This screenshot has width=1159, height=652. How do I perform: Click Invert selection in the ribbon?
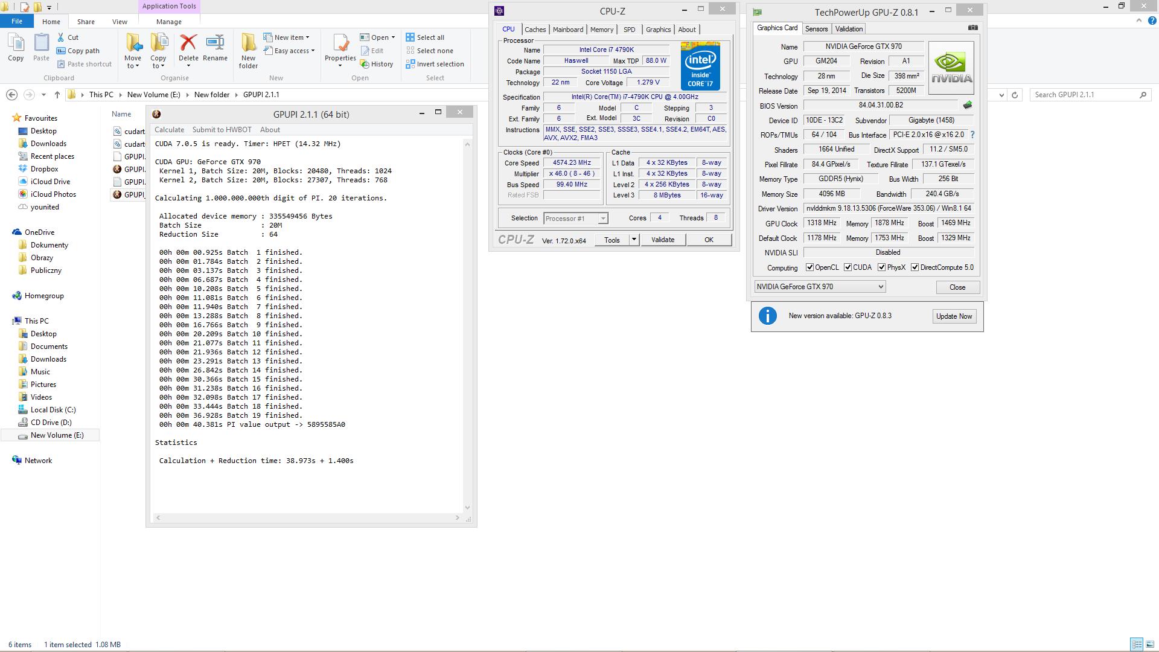435,64
